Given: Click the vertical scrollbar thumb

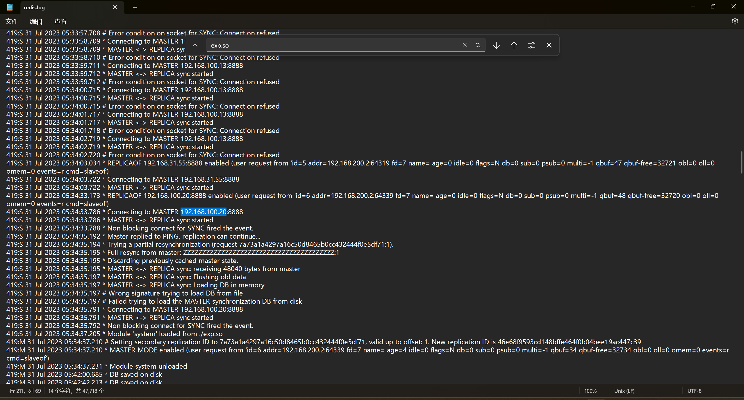Looking at the screenshot, I should (742, 162).
